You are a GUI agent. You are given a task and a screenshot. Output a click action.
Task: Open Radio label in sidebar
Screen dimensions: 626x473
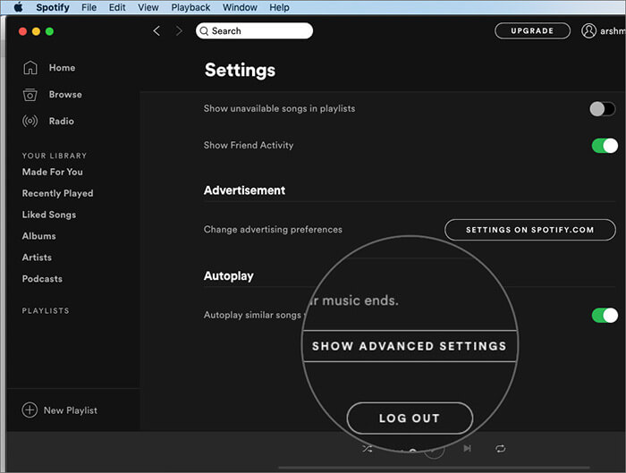(61, 121)
